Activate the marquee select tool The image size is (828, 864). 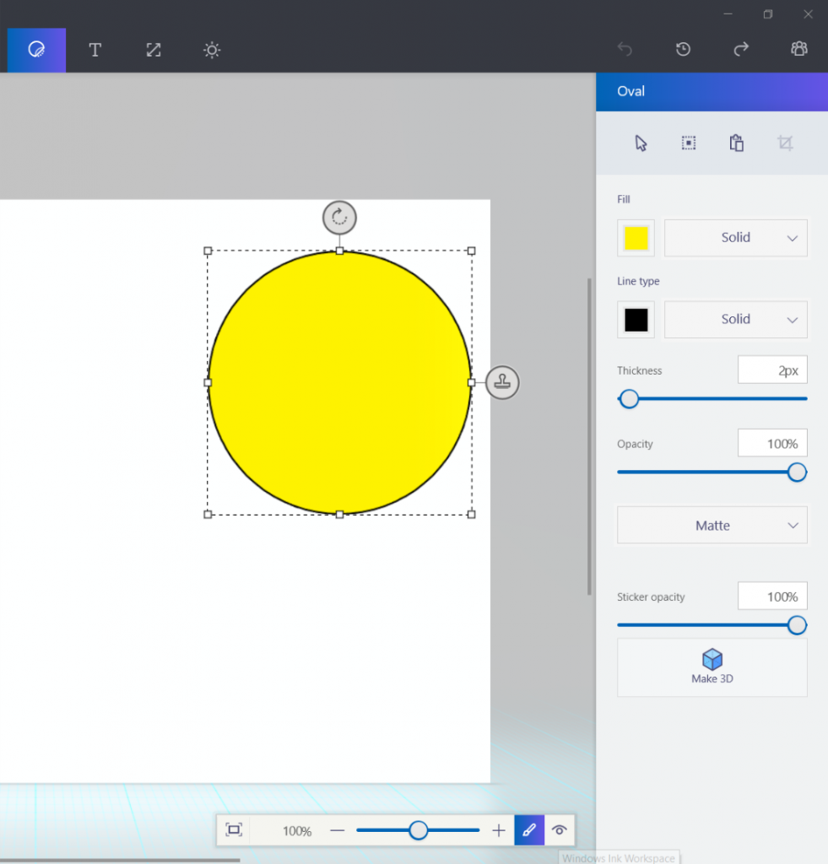point(688,143)
